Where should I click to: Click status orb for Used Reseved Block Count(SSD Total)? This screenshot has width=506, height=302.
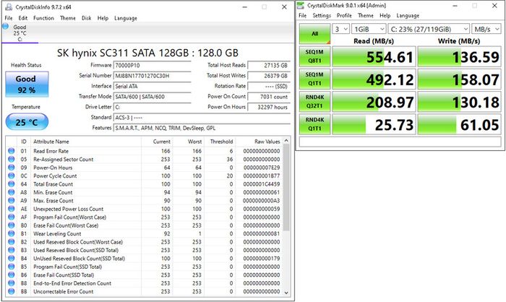12,250
